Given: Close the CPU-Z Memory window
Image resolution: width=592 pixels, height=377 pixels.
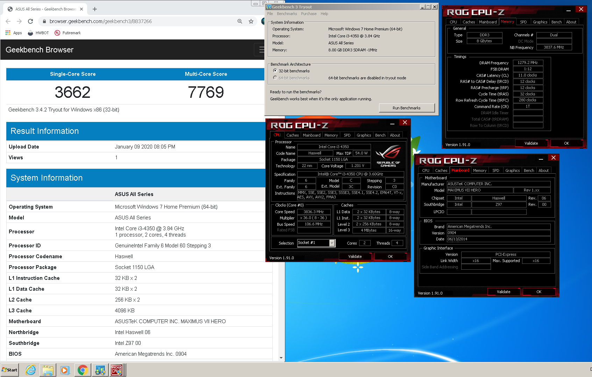Looking at the screenshot, I should pos(581,9).
